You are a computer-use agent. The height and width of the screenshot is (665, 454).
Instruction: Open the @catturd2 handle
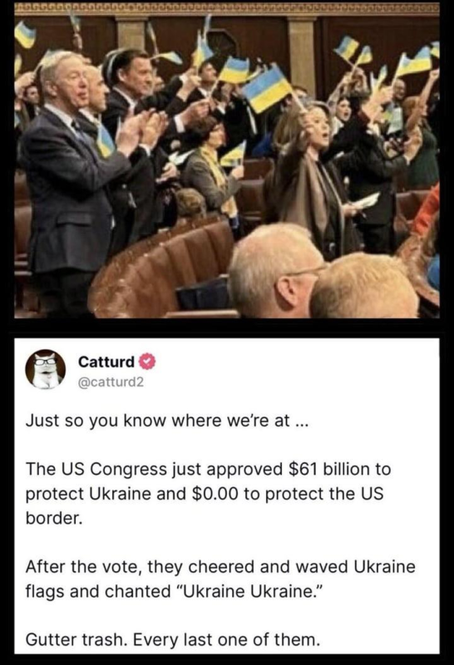(111, 382)
